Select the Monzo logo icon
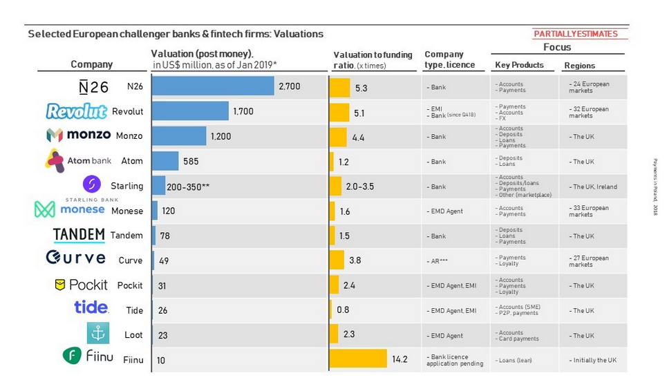This screenshot has width=667, height=380. [x=55, y=135]
